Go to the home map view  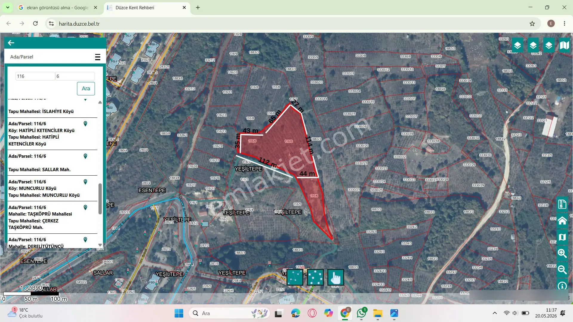coord(562,221)
